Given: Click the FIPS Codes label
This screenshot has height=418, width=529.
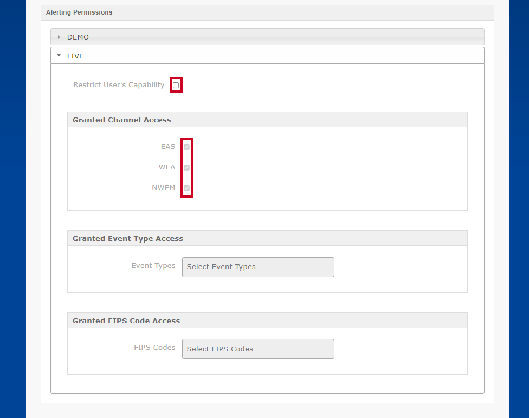Looking at the screenshot, I should click(154, 348).
